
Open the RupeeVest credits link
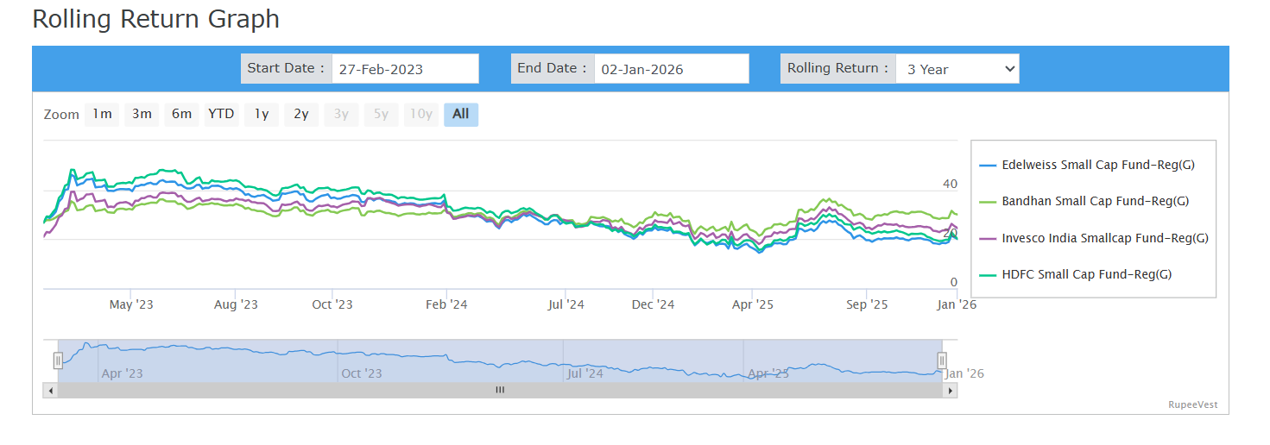(1192, 404)
